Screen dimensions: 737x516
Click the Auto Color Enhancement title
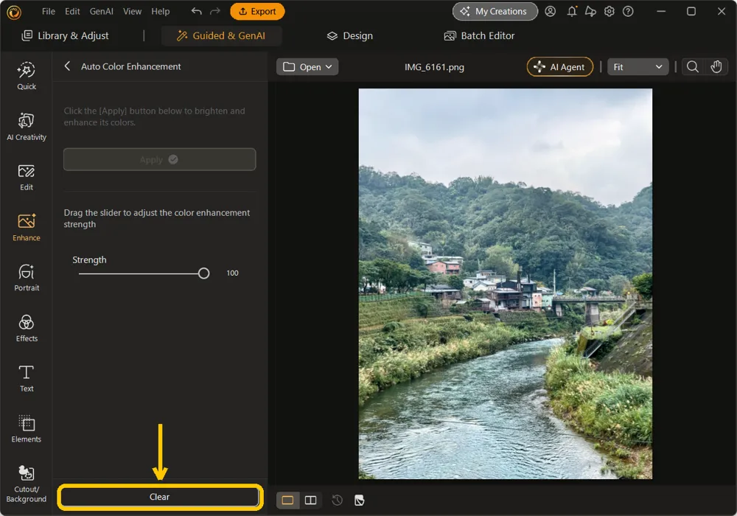(x=130, y=66)
